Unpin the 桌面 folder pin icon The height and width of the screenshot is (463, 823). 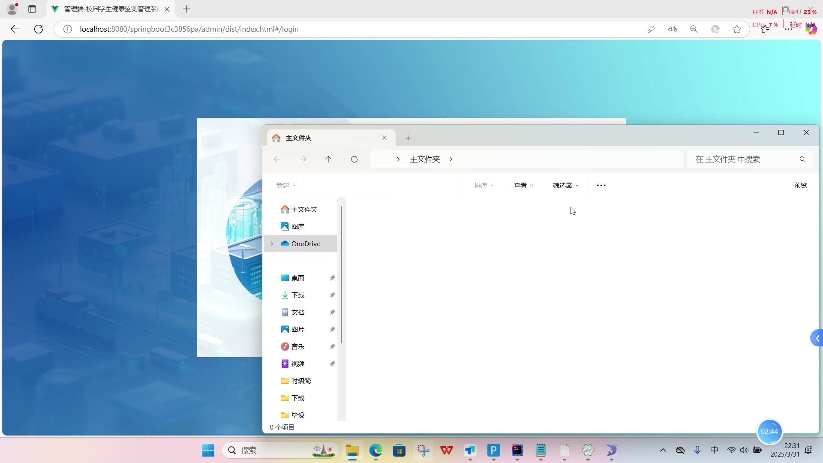pos(332,278)
